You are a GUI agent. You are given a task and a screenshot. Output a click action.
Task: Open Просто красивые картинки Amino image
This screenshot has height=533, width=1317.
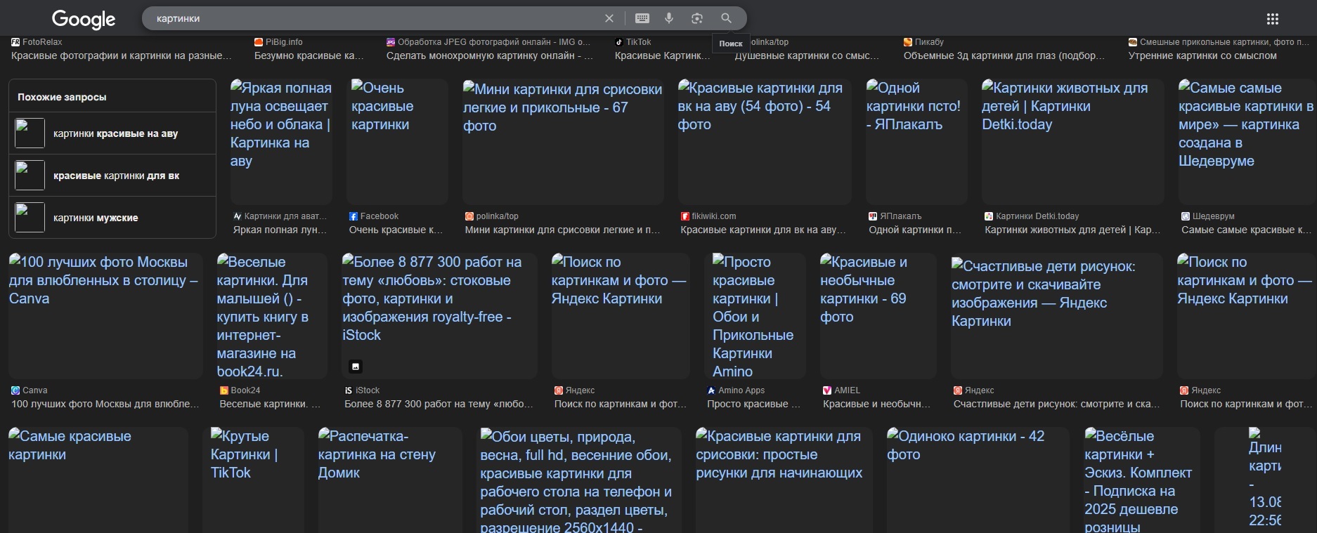click(755, 316)
